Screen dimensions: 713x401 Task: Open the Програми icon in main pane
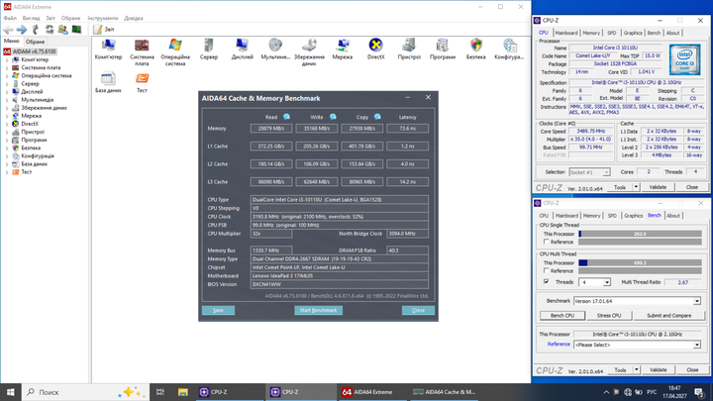click(x=443, y=49)
